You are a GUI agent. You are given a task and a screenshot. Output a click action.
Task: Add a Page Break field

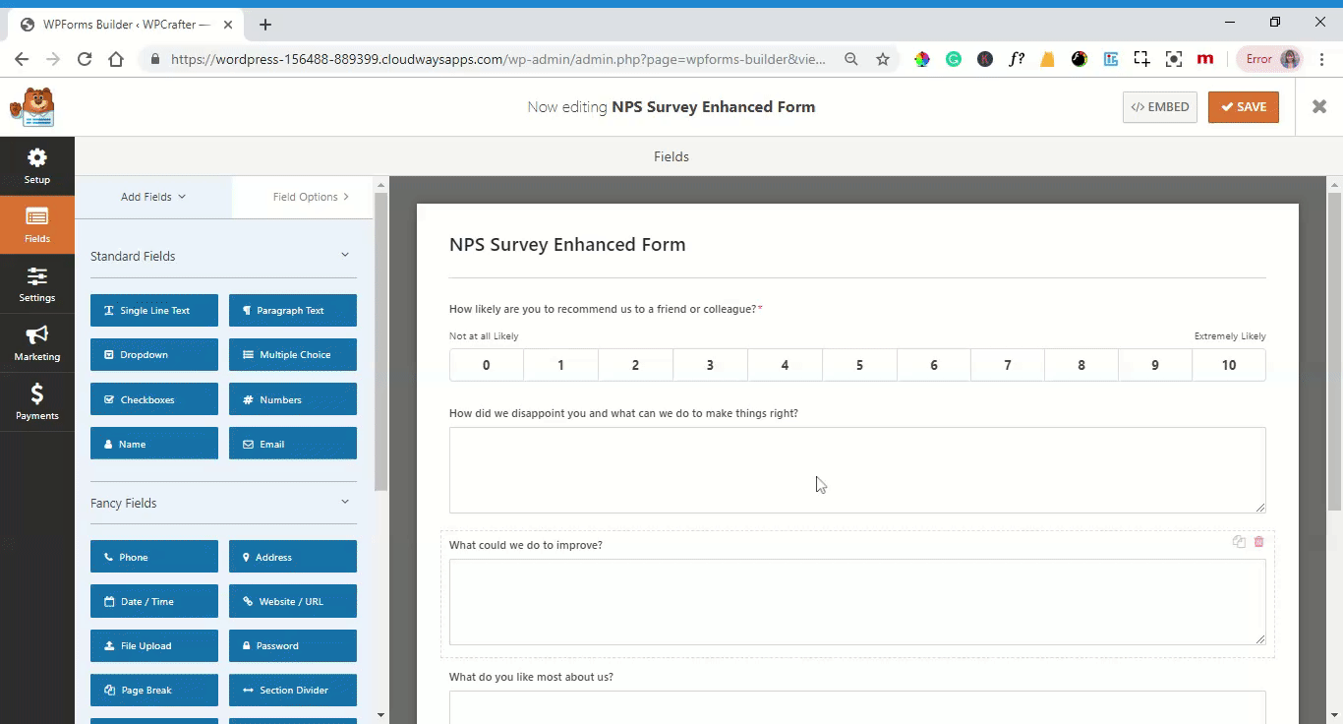click(x=154, y=690)
